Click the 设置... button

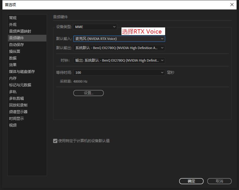(89, 93)
